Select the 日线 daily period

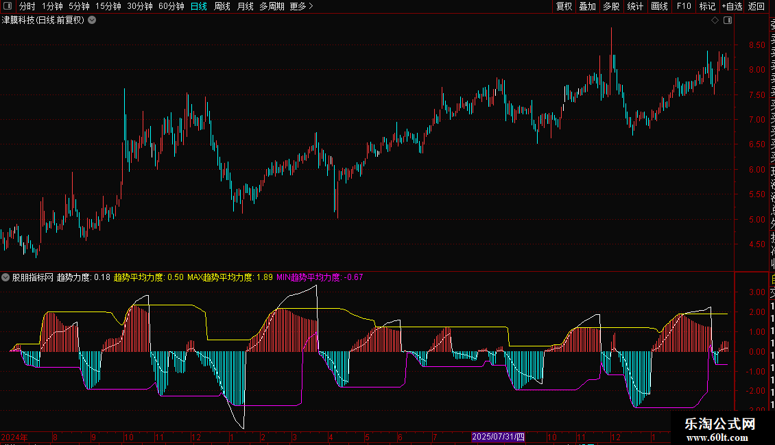(x=199, y=6)
